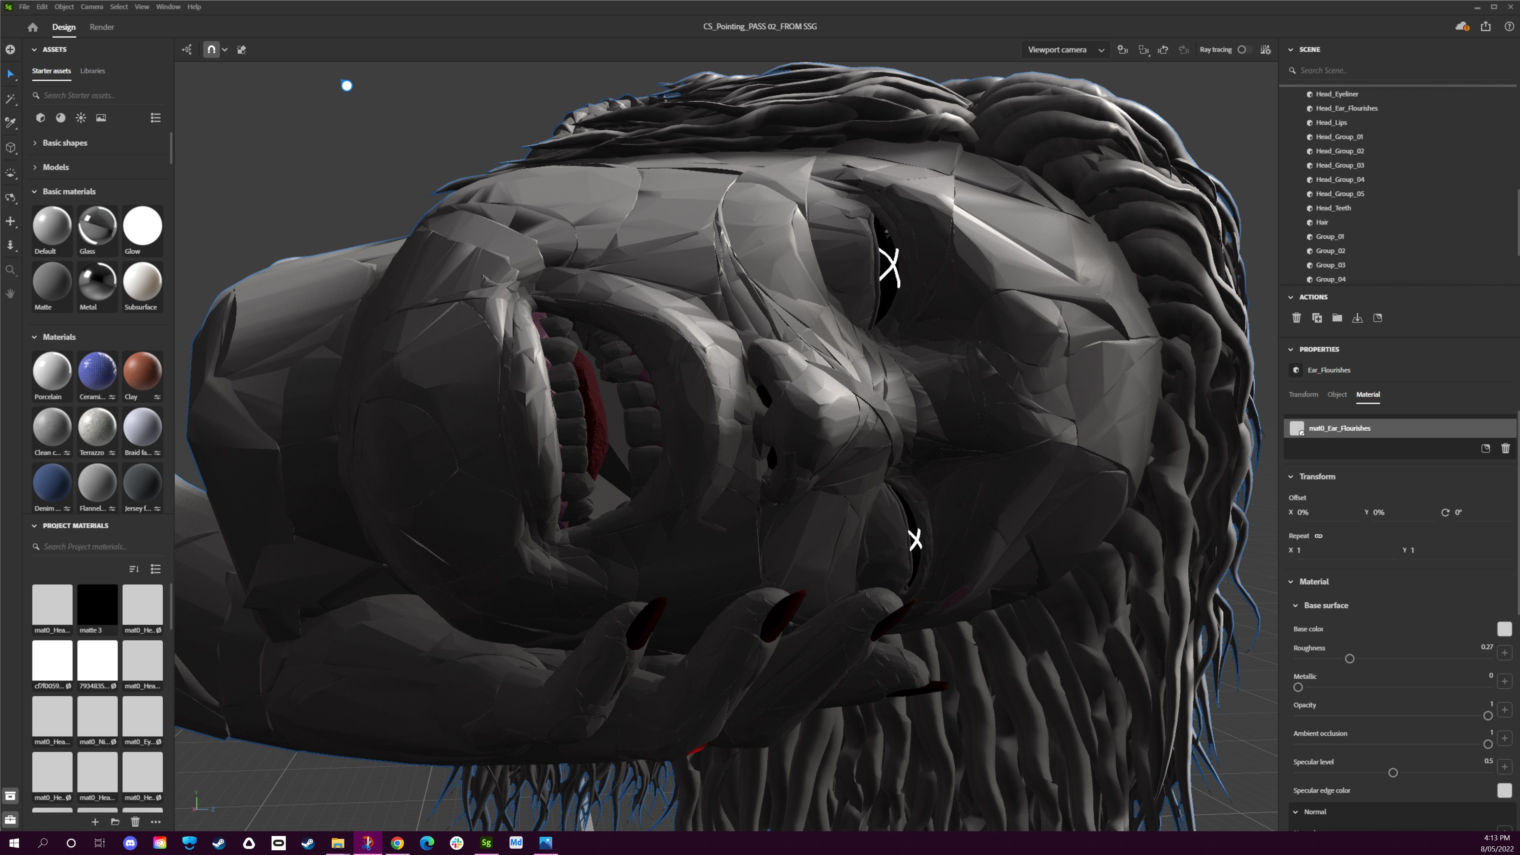
Task: Choose the Orbit camera tool
Action: [x=11, y=197]
